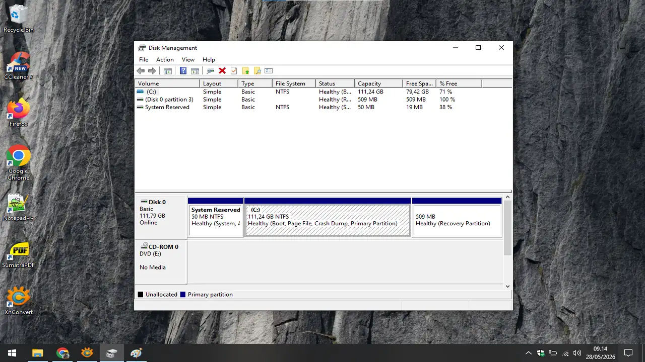Select the XnConvert desktop shortcut

[x=19, y=301]
